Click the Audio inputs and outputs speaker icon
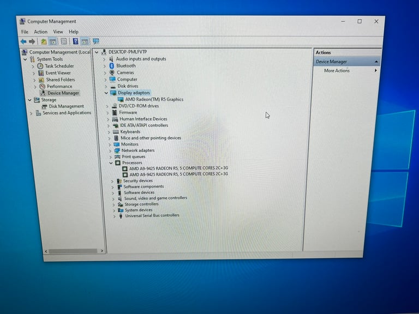This screenshot has width=419, height=314. coord(111,59)
